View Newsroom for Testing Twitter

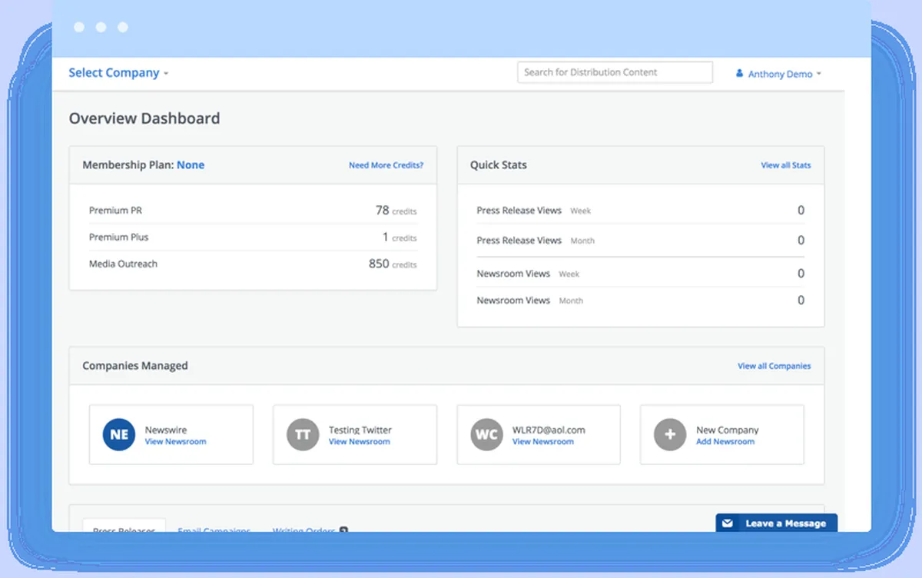pyautogui.click(x=359, y=442)
